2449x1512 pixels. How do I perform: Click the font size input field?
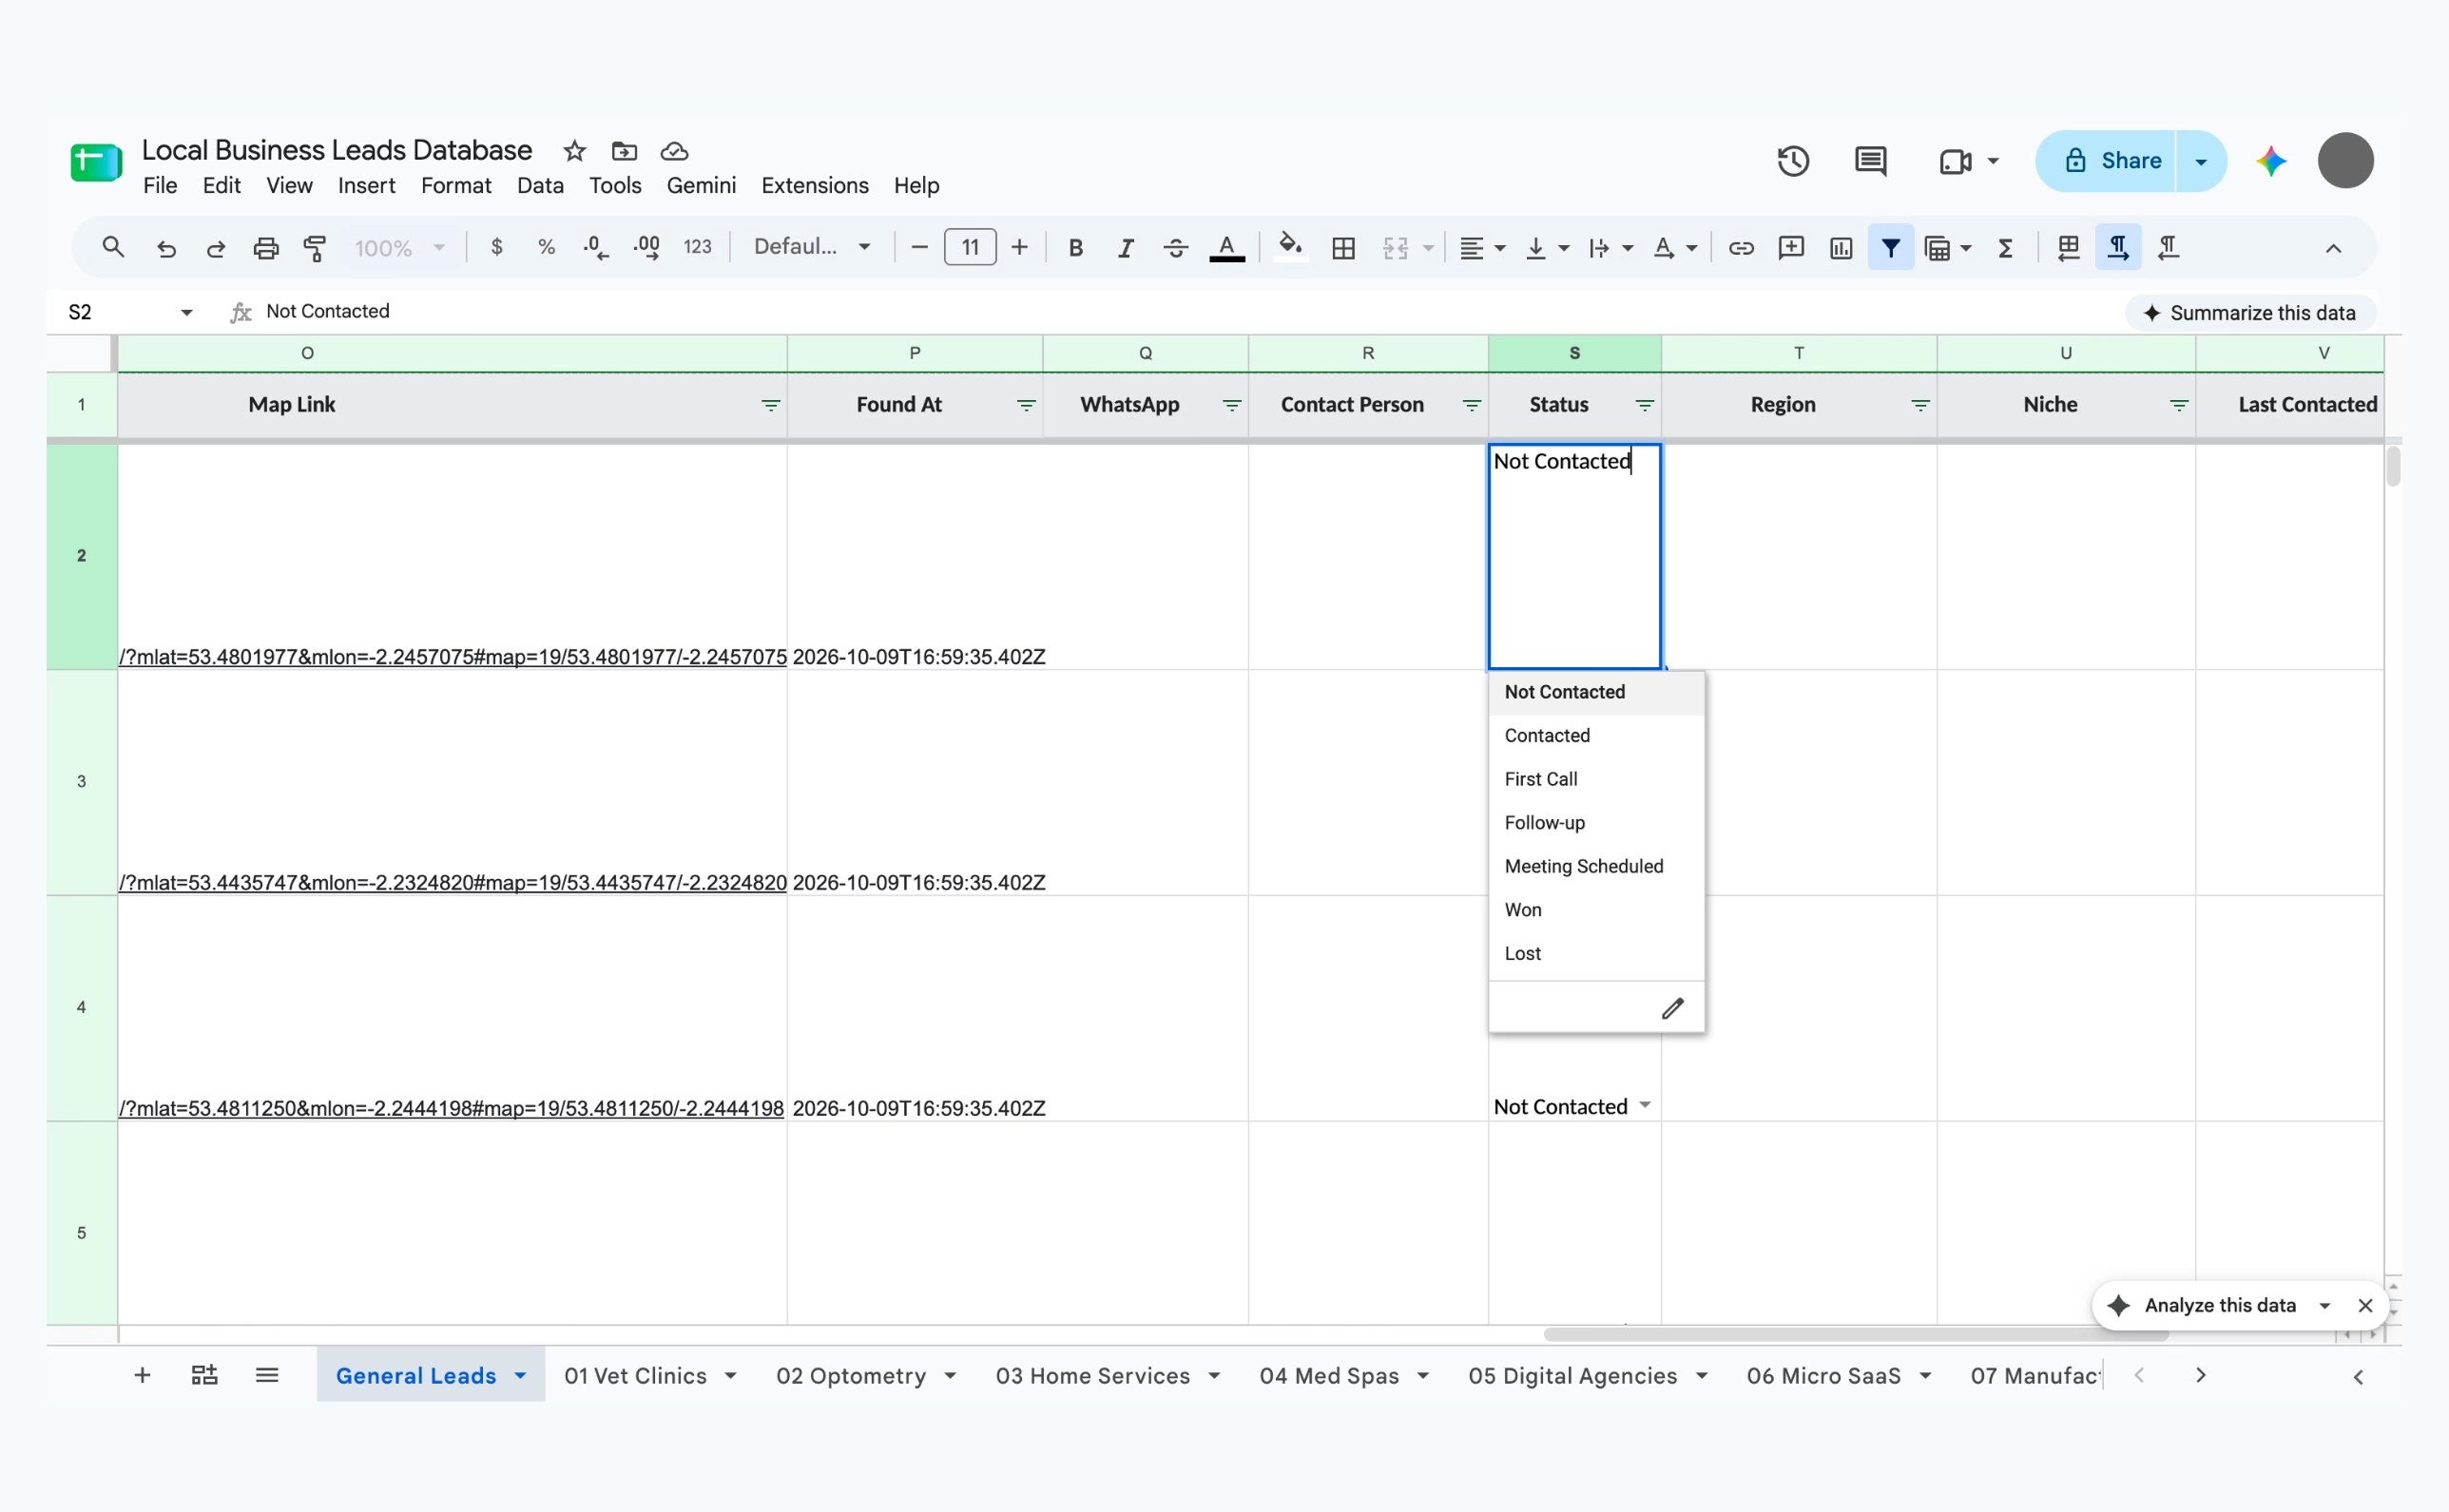click(970, 247)
